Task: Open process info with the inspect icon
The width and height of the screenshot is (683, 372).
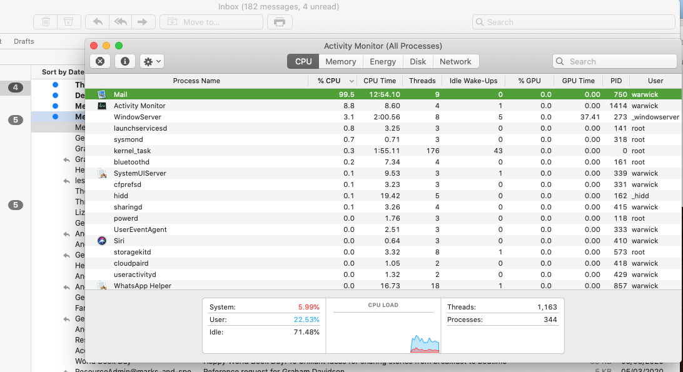Action: pos(125,61)
